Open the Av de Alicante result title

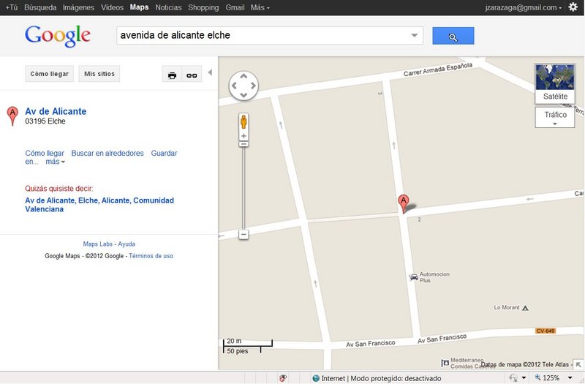click(x=56, y=111)
